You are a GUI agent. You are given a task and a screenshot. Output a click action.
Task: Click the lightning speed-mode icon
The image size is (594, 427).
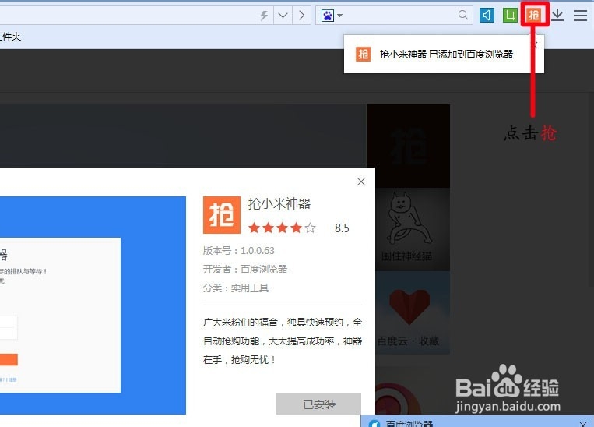(264, 16)
